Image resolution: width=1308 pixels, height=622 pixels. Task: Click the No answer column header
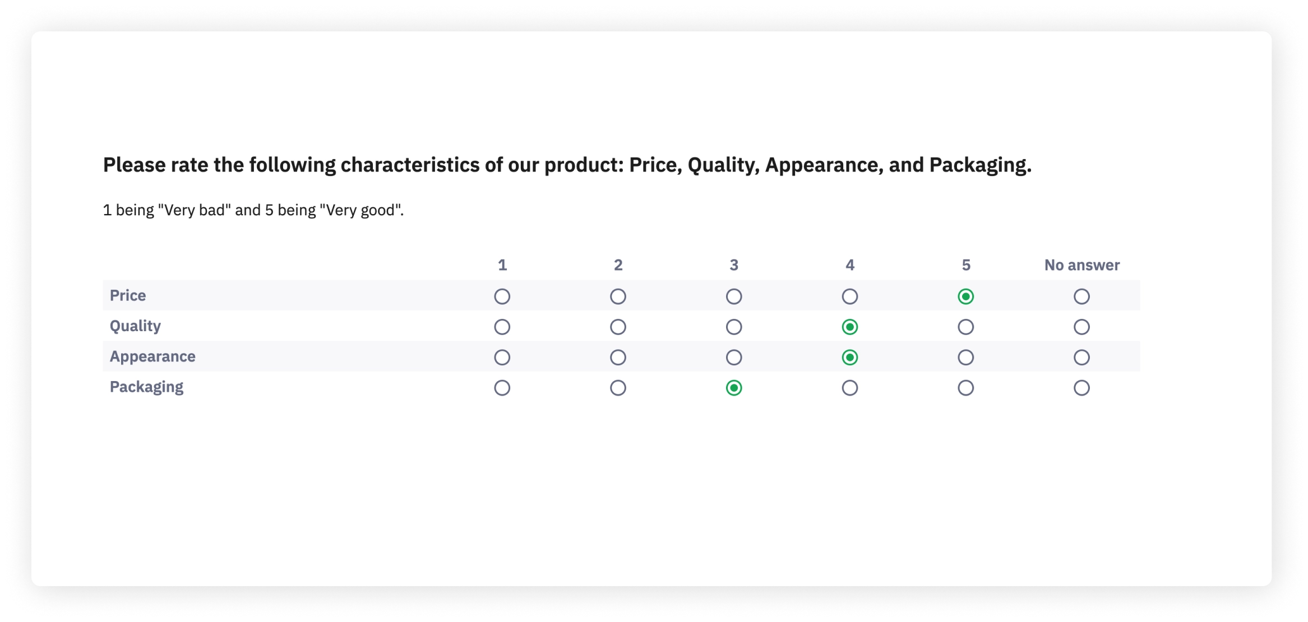[1081, 265]
